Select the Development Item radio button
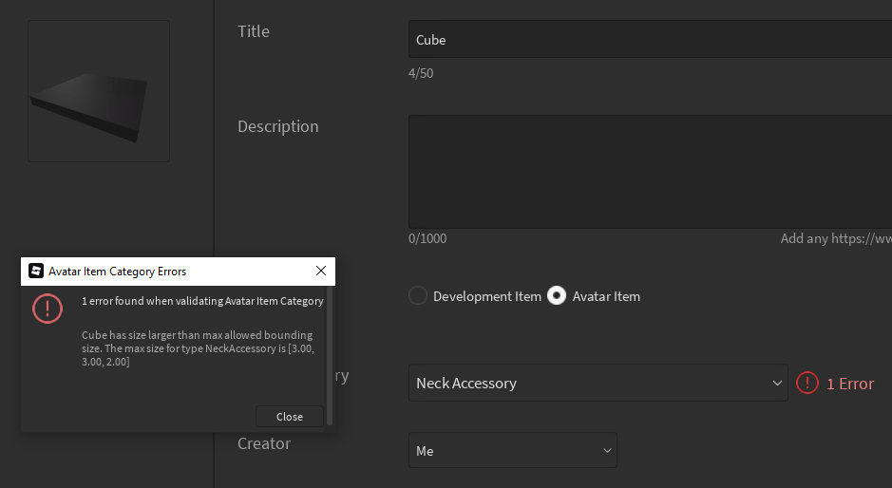This screenshot has height=488, width=892. click(x=418, y=296)
